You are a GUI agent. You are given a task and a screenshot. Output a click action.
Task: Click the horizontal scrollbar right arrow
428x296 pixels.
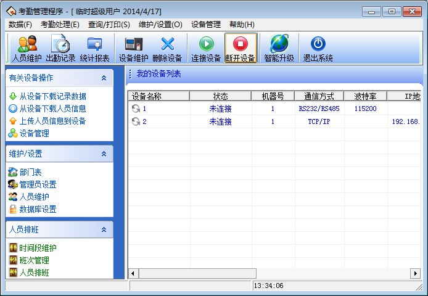point(416,273)
